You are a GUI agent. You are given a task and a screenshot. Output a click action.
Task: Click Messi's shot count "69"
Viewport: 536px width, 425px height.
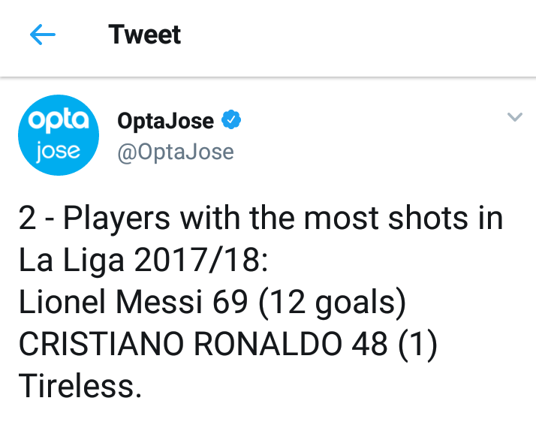pos(229,302)
